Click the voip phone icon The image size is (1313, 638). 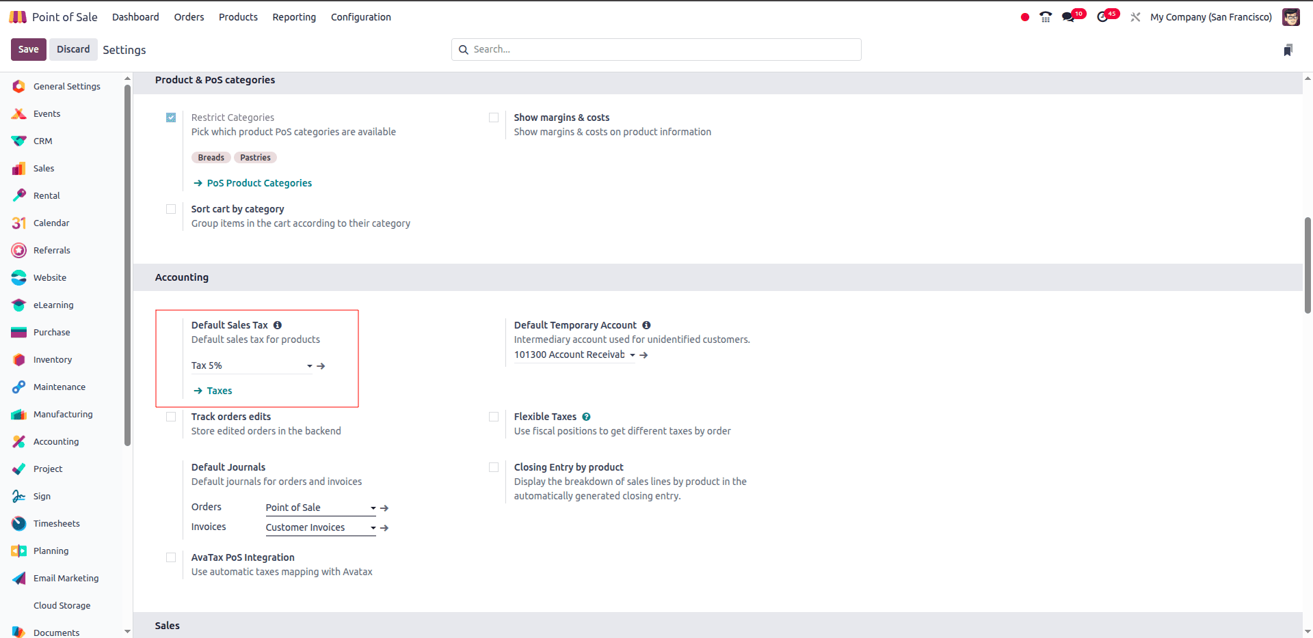coord(1046,17)
